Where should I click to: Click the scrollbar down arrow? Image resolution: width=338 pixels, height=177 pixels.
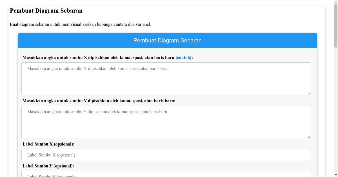(336, 175)
